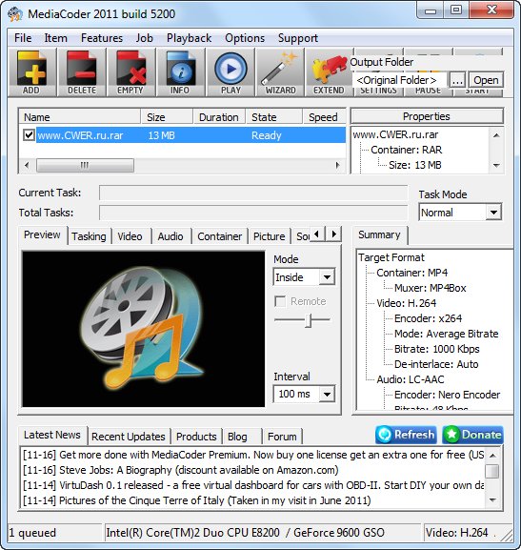Click the Output Folder path field
521x550 pixels.
[x=399, y=80]
